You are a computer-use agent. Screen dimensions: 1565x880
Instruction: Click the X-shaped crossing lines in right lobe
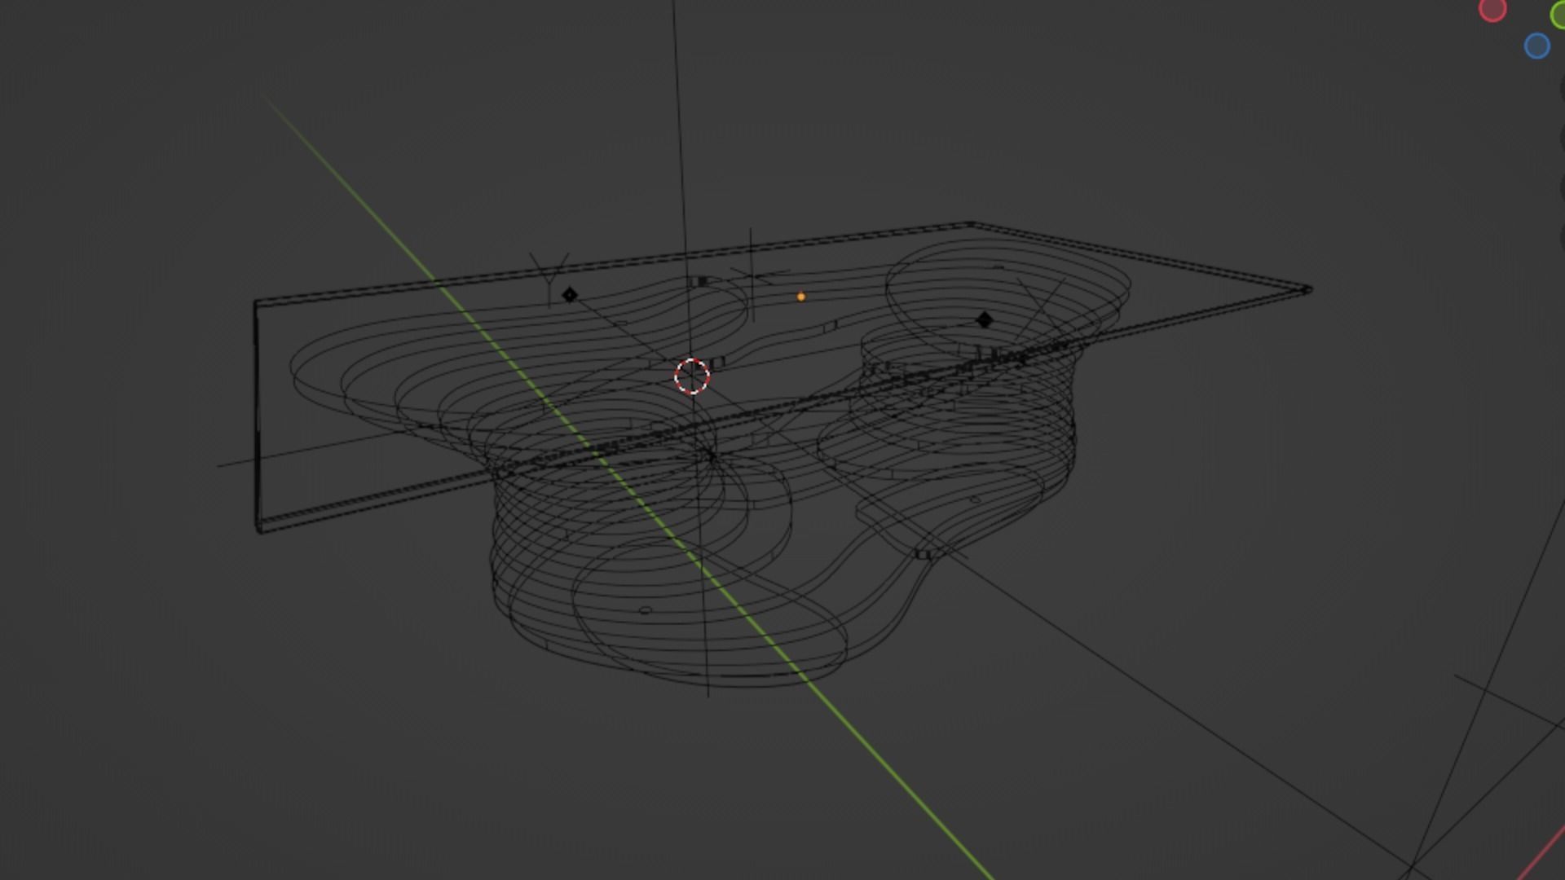tap(1043, 306)
